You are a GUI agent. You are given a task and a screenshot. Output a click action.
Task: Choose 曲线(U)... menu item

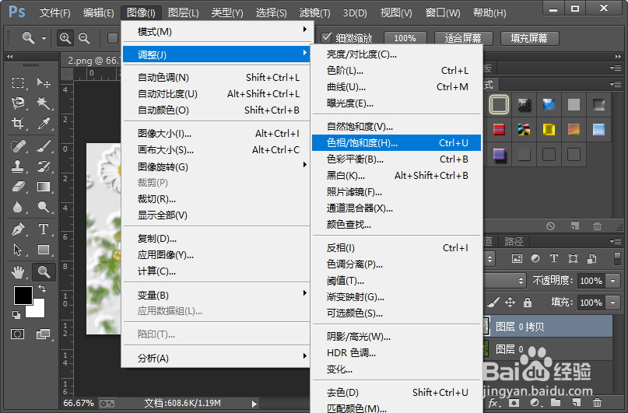pos(397,87)
